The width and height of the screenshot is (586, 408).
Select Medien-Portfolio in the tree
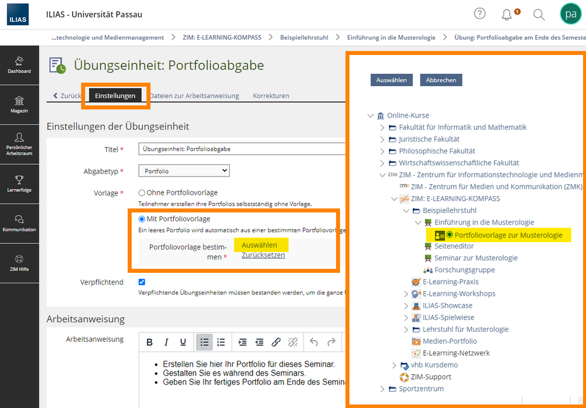point(450,341)
